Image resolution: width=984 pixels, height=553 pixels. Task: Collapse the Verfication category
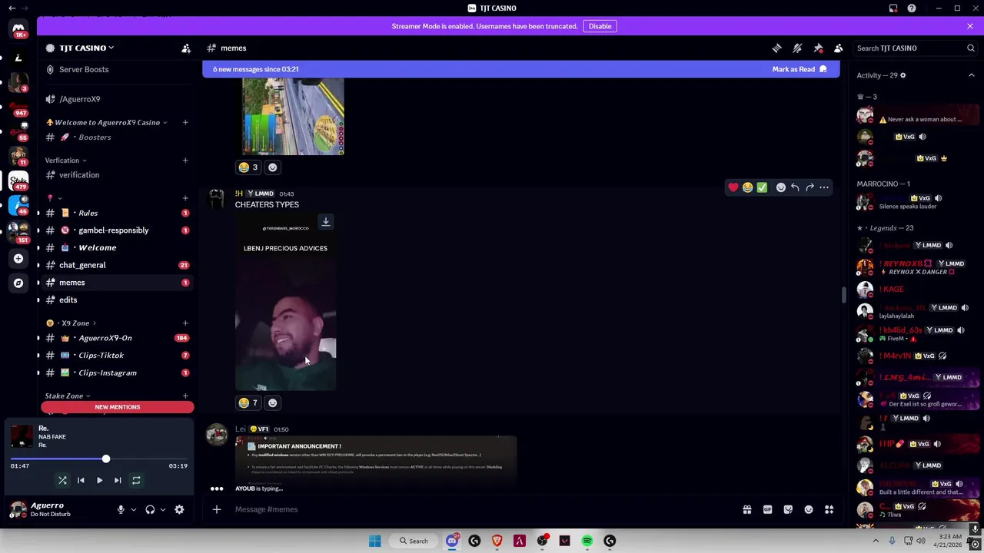coord(65,161)
